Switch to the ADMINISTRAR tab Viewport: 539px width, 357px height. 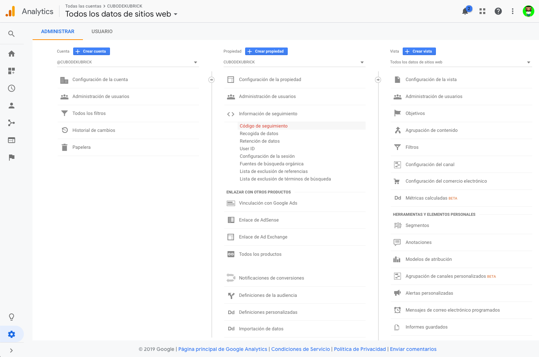coord(58,31)
